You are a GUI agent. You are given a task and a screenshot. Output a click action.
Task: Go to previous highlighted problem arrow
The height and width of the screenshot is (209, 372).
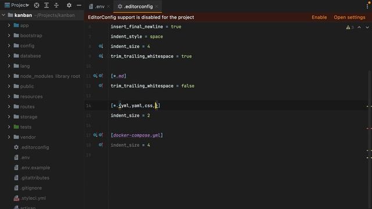[359, 27]
